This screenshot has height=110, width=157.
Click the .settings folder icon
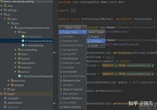coord(5,10)
